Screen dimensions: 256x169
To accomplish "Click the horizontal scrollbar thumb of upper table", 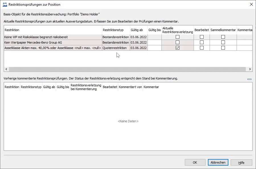I will [x=127, y=69].
